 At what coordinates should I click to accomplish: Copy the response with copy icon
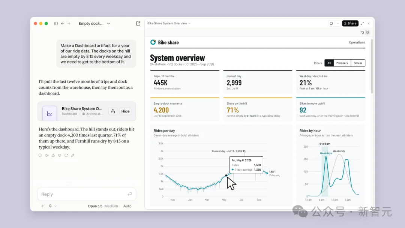(40, 156)
